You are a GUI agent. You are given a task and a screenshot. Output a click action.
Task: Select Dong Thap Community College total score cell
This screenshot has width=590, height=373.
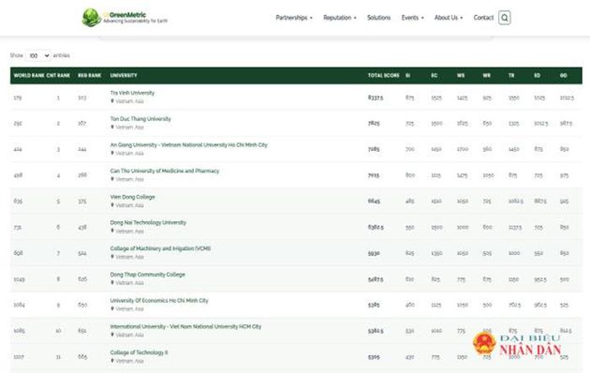coord(376,279)
